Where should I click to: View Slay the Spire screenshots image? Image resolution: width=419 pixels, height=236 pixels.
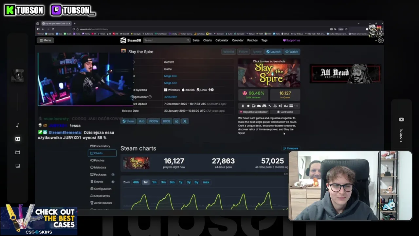click(x=269, y=73)
